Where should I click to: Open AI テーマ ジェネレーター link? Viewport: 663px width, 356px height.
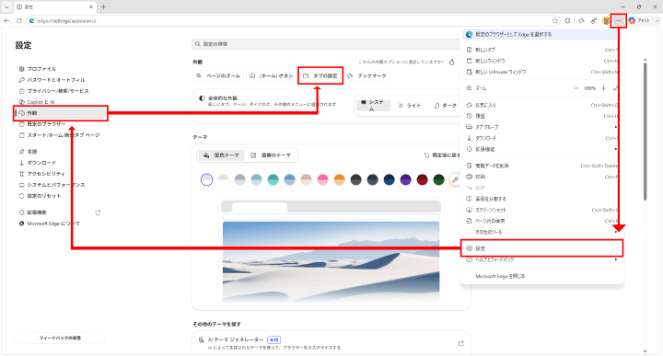click(x=331, y=343)
